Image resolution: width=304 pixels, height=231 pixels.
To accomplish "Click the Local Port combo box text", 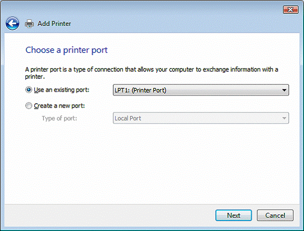I will point(128,118).
